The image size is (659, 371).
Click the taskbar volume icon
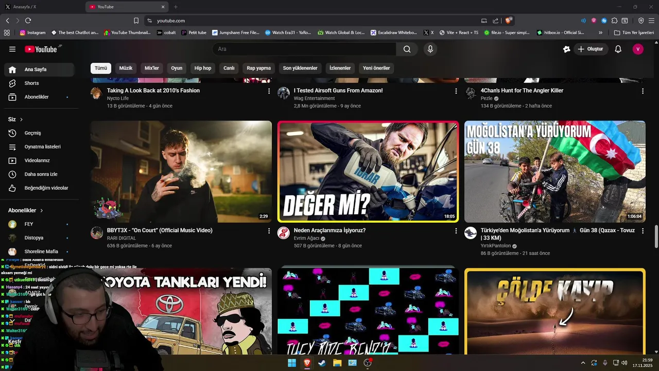(x=624, y=363)
